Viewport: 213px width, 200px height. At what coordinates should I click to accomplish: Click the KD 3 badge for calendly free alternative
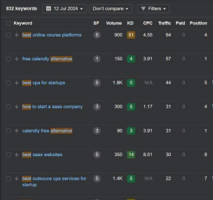click(131, 131)
